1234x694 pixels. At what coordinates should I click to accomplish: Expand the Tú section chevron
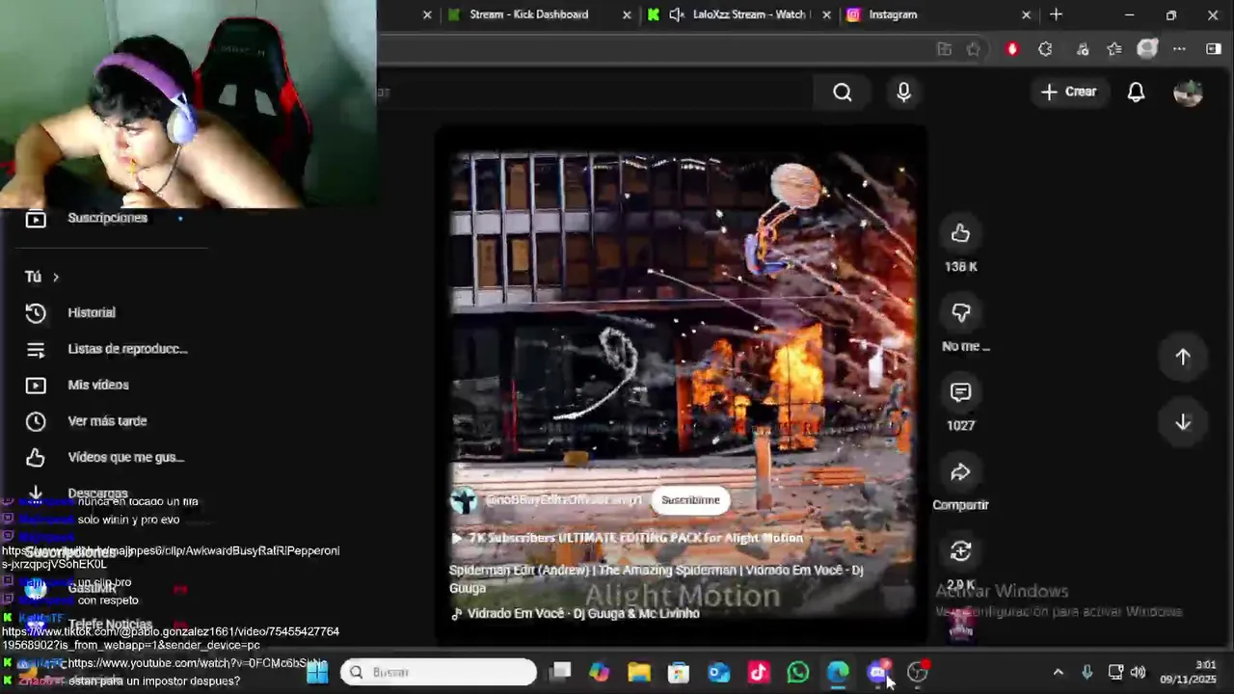pyautogui.click(x=56, y=277)
